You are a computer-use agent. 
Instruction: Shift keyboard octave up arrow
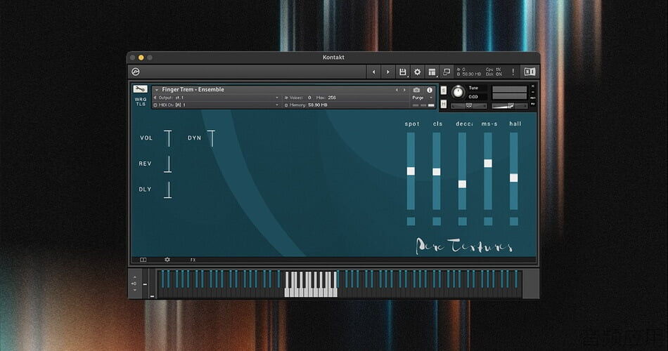click(x=134, y=277)
